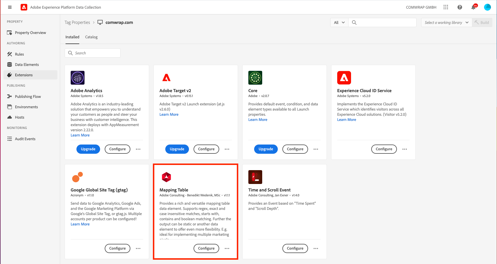Screen dimensions: 497x264
Task: Open Learn More link for Adobe Analytics
Action: tap(80, 135)
